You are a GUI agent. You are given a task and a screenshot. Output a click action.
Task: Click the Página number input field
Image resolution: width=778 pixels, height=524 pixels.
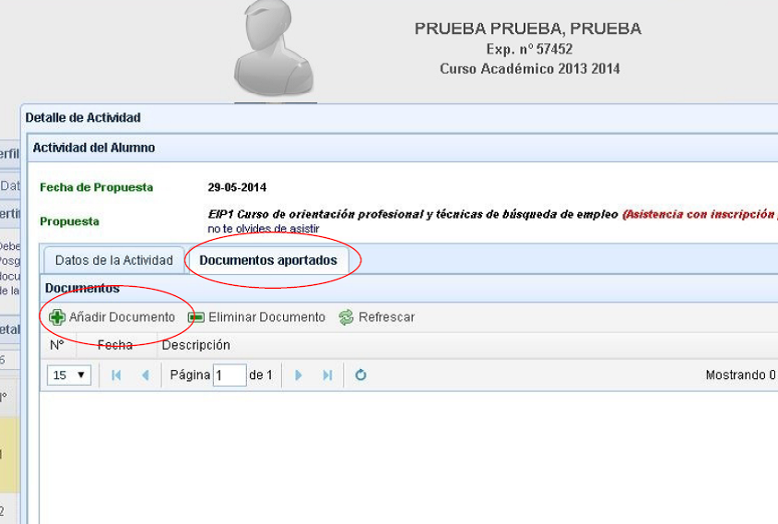pos(229,375)
